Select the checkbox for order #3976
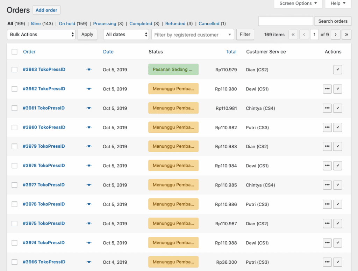This screenshot has height=271, width=358. pos(14,204)
